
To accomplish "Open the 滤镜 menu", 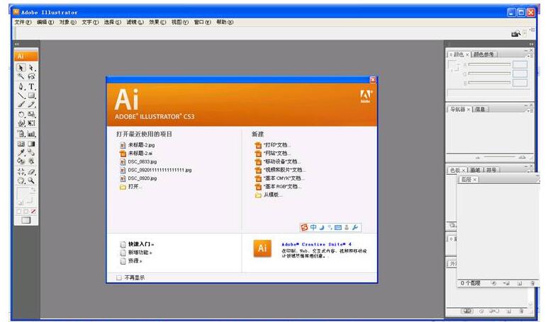I will pyautogui.click(x=135, y=22).
